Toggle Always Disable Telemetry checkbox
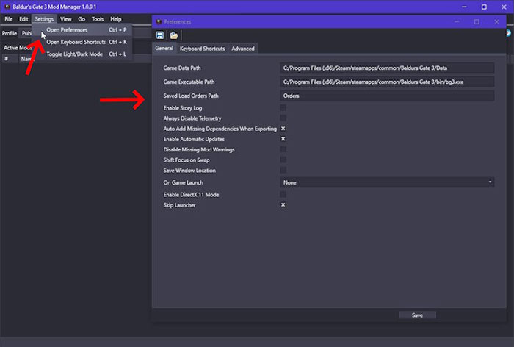Image resolution: width=514 pixels, height=347 pixels. point(283,118)
